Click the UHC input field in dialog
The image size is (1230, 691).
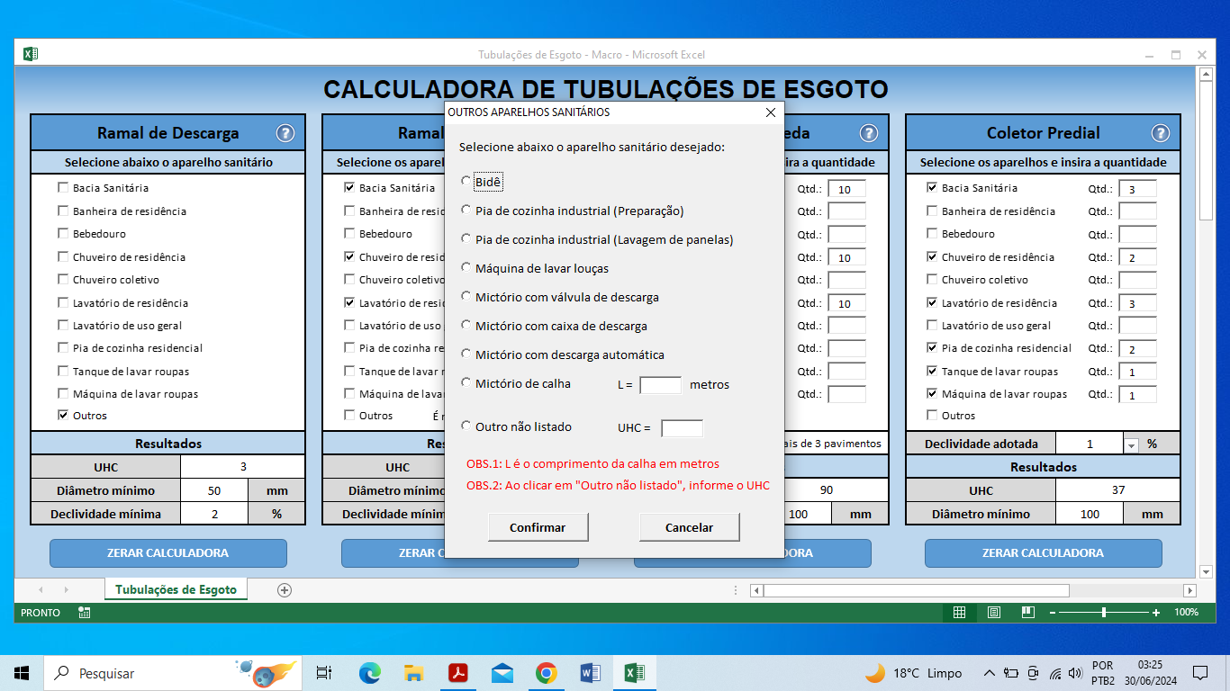click(682, 428)
